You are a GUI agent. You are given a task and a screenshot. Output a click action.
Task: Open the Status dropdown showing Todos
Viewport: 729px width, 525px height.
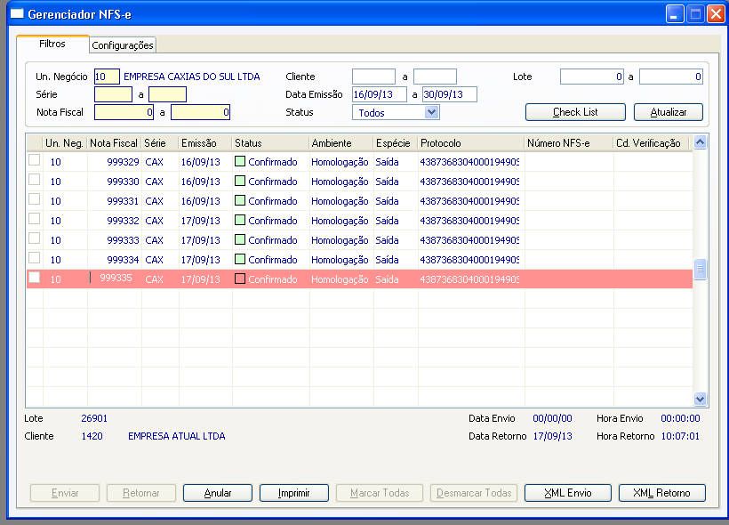(x=432, y=112)
